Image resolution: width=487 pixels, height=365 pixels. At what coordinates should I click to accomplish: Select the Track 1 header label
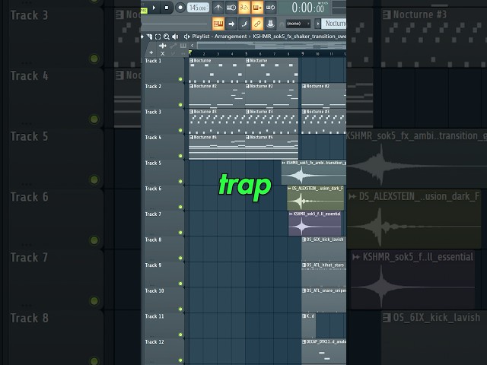(153, 61)
